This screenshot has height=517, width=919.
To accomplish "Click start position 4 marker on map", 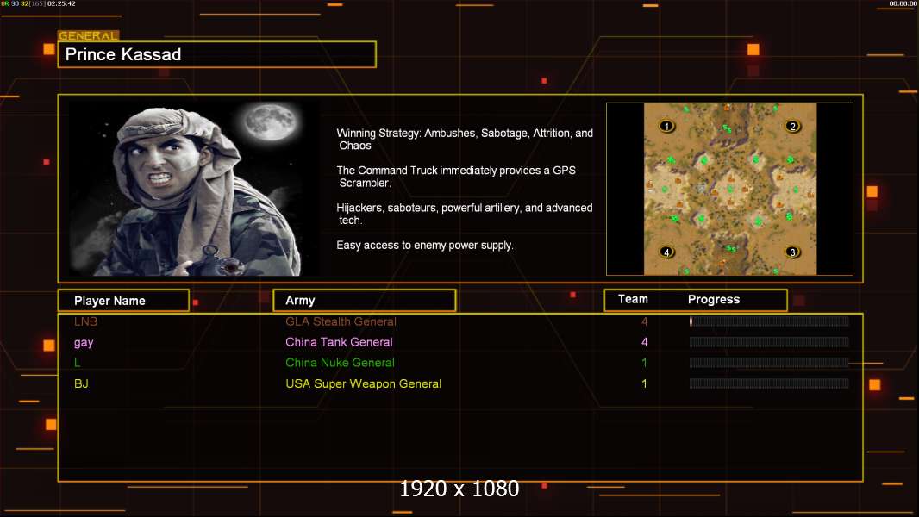I will 666,252.
